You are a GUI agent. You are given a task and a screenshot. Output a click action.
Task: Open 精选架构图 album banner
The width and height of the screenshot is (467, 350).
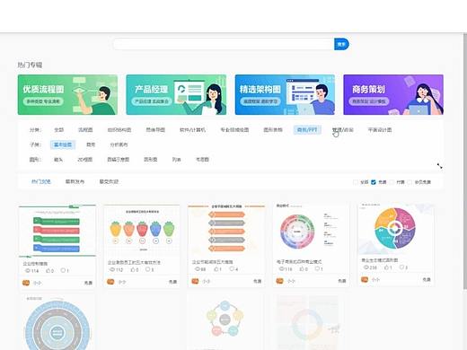[285, 94]
